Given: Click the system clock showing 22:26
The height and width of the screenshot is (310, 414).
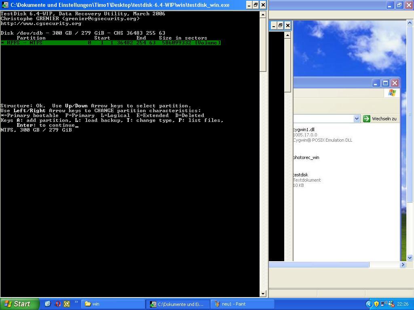Looking at the screenshot, I should (x=402, y=304).
